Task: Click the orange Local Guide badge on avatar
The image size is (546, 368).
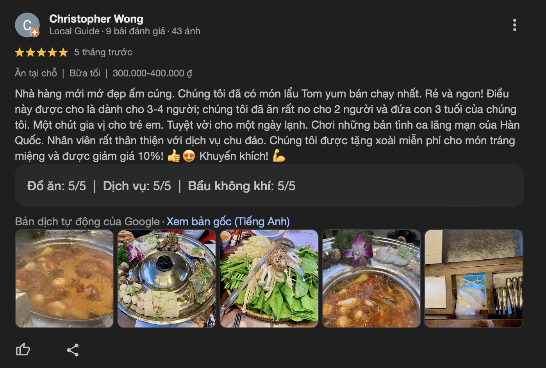Action: (x=35, y=33)
